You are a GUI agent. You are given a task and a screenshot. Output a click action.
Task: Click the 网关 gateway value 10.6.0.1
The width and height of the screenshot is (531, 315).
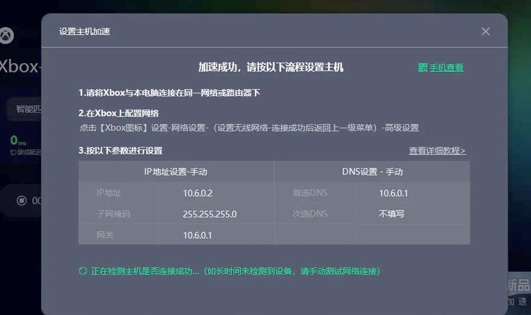click(198, 235)
